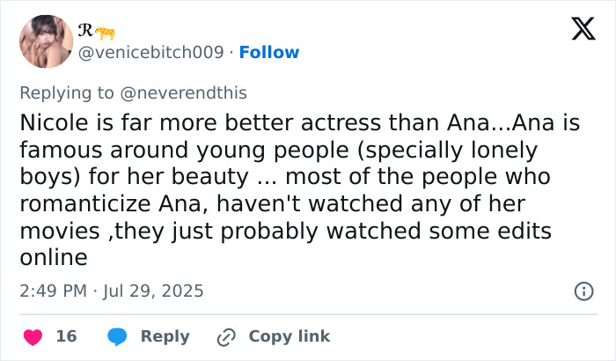Click the blue reply bubble icon
The height and width of the screenshot is (361, 616).
coord(116,336)
